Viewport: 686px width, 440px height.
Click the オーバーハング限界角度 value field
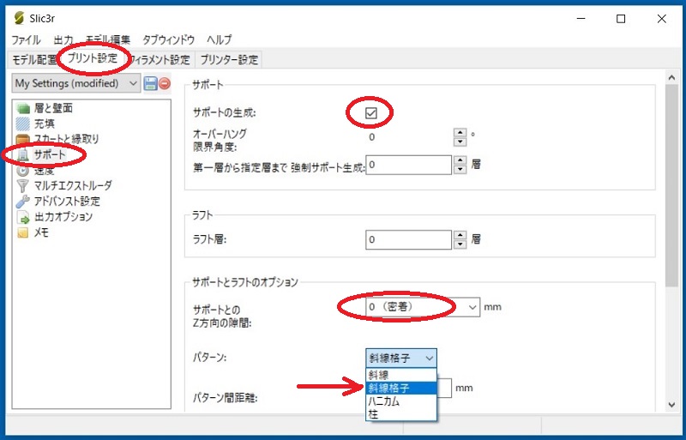point(409,137)
